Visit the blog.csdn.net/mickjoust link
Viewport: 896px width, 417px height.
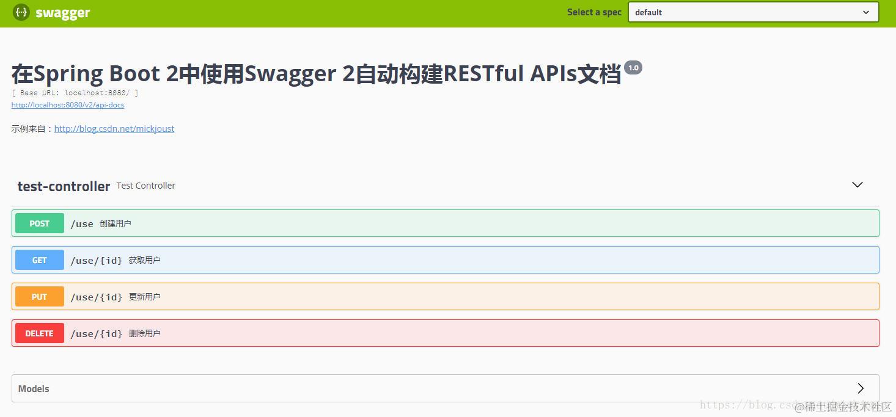114,129
